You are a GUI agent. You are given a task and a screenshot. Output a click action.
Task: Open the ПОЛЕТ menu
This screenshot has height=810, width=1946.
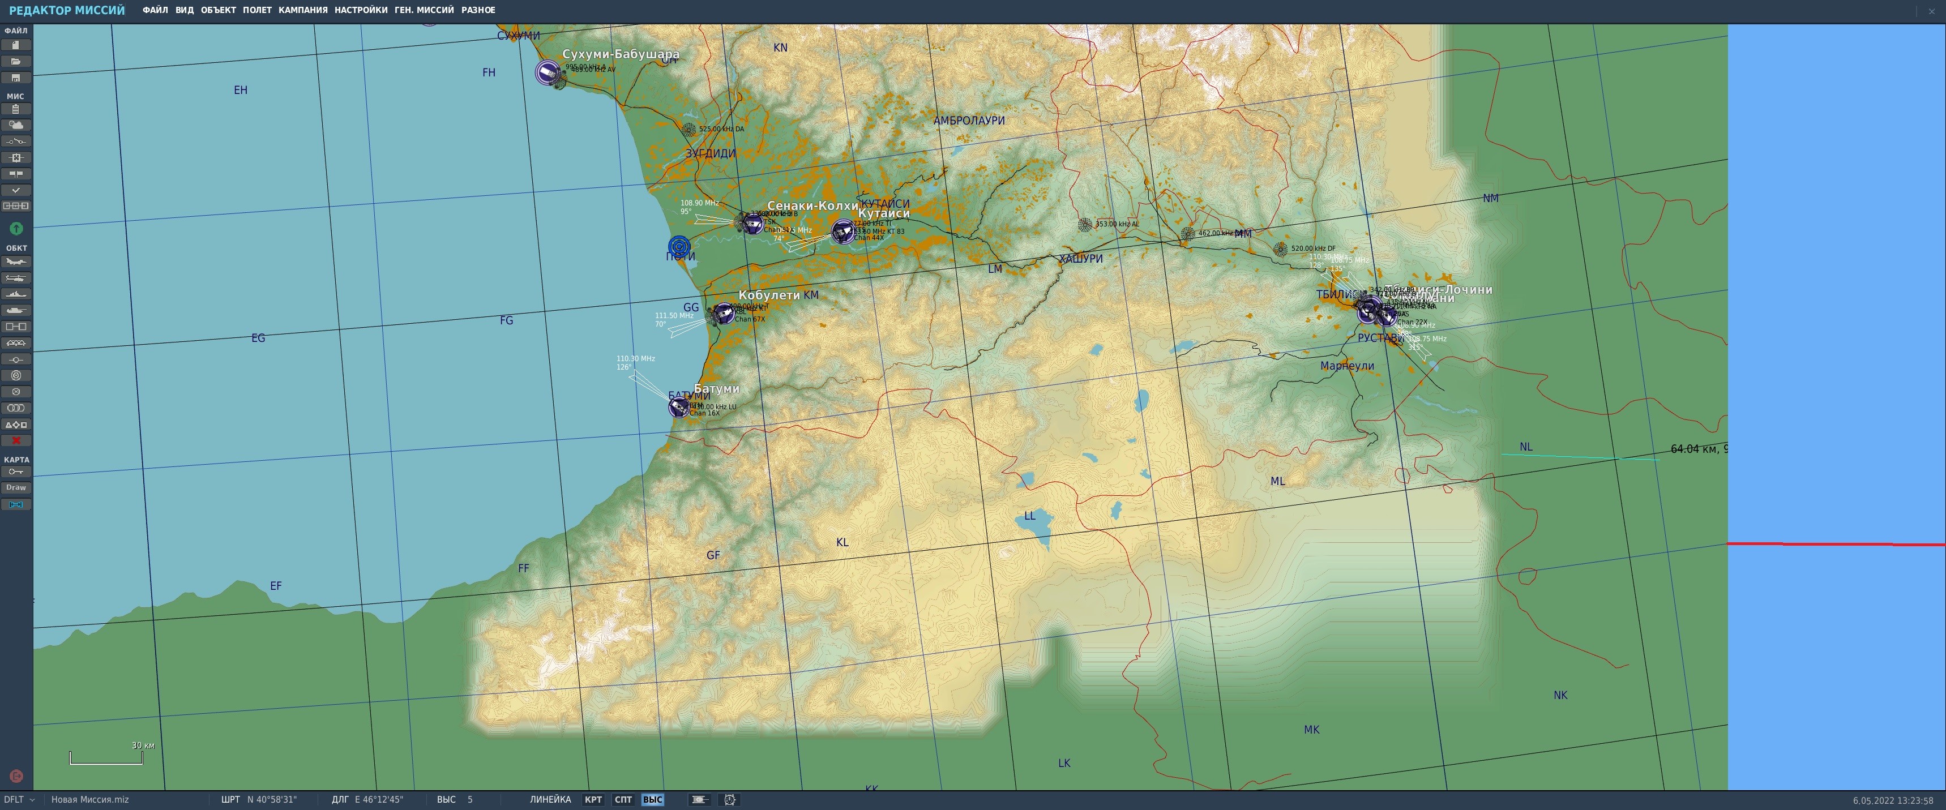(257, 10)
